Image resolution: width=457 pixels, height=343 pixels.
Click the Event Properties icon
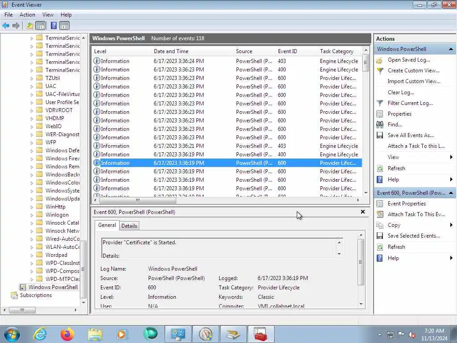point(379,204)
